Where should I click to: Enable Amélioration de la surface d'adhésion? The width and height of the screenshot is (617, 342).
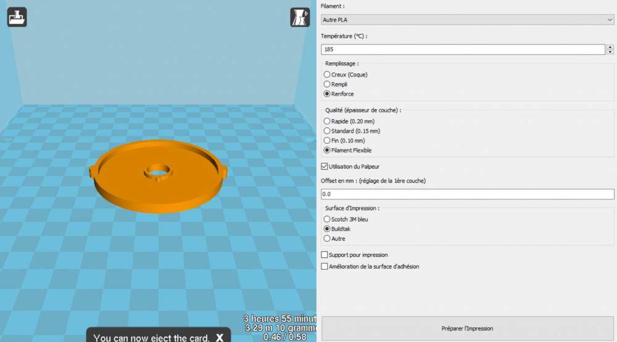tap(325, 267)
